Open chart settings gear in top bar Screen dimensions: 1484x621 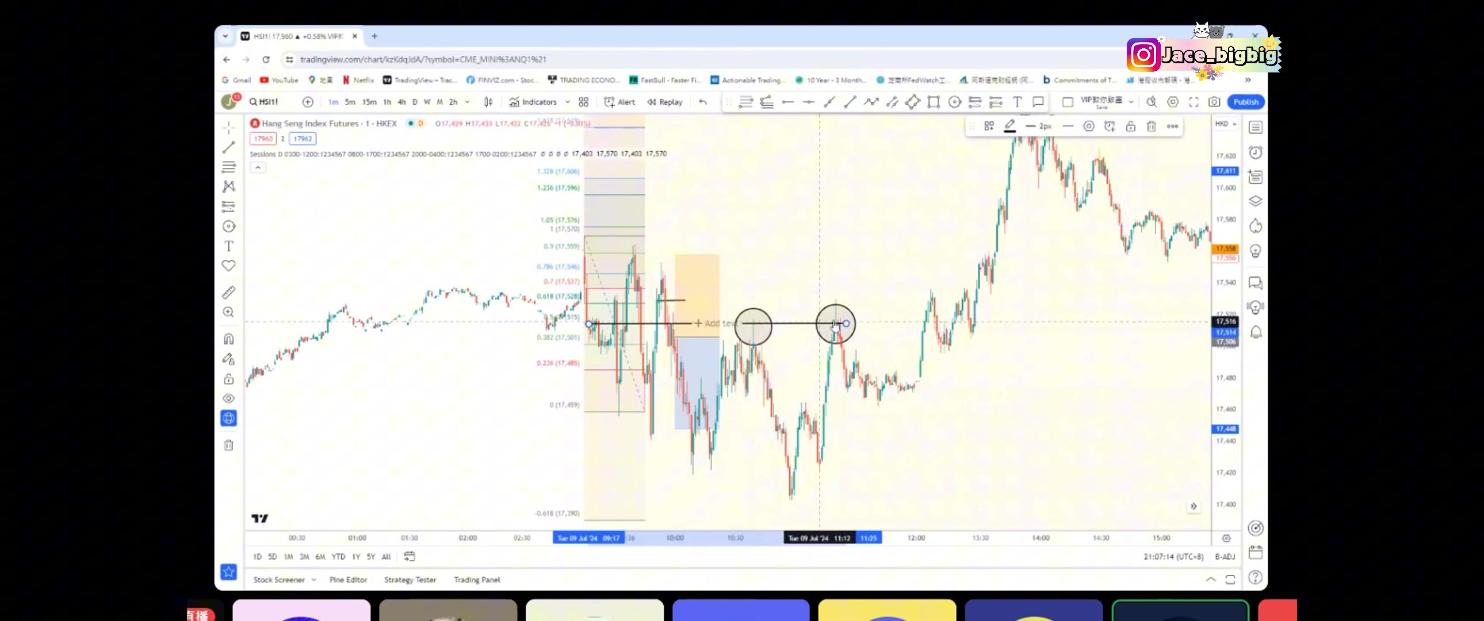click(x=1172, y=102)
